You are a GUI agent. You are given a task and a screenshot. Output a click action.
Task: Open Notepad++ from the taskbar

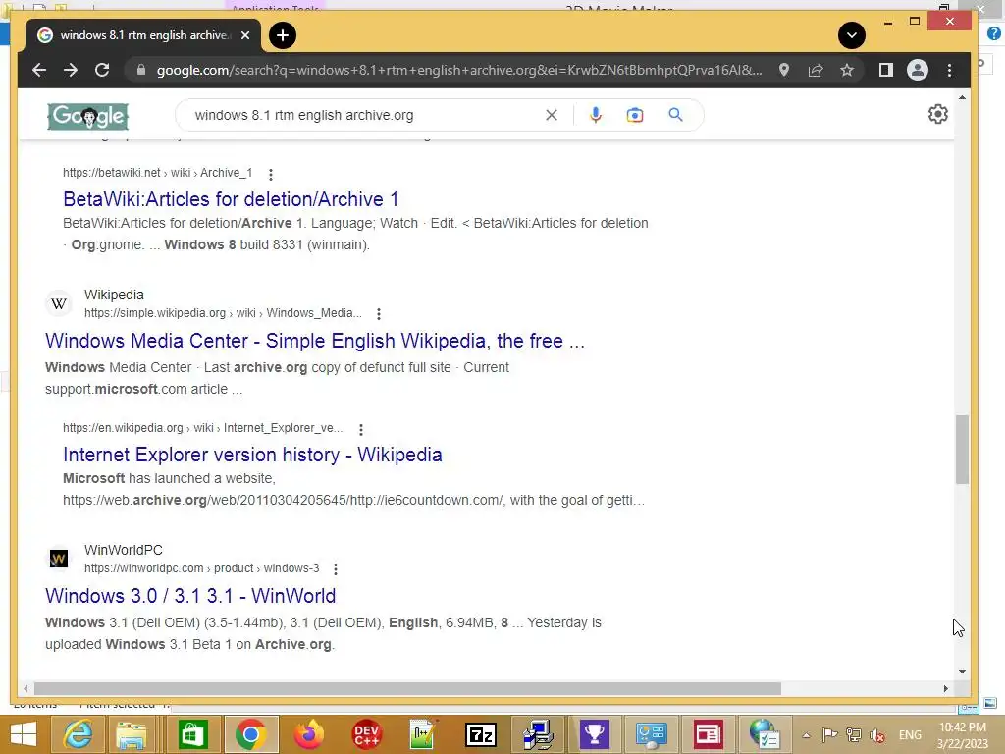coord(423,734)
